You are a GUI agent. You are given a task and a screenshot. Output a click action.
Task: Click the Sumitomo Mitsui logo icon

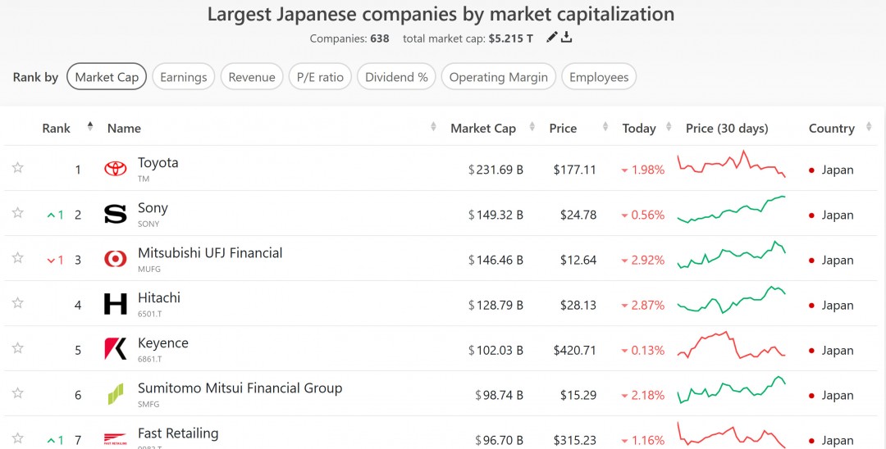pyautogui.click(x=116, y=394)
